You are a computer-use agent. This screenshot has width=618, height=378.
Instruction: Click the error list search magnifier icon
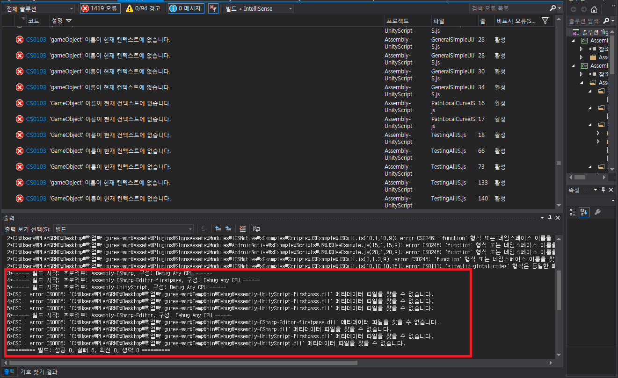(553, 8)
